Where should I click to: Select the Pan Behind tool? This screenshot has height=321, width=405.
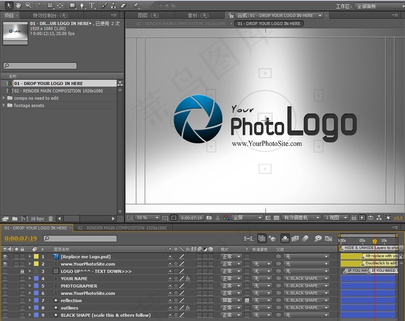[x=60, y=5]
